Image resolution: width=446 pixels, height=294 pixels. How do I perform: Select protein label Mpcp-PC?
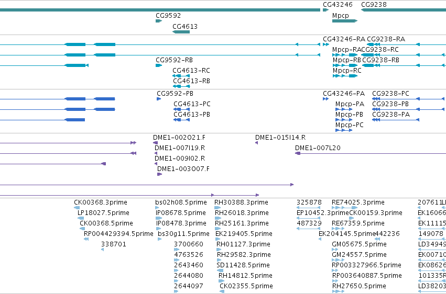pyautogui.click(x=349, y=125)
